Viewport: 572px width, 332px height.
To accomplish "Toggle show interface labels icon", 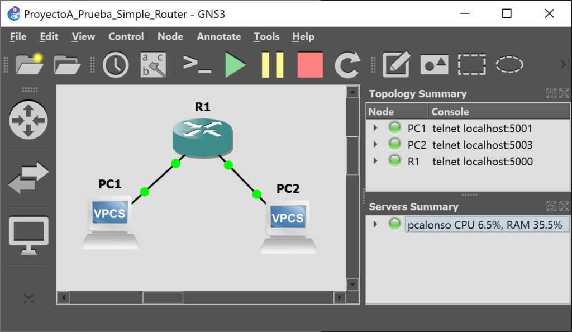I will 153,65.
